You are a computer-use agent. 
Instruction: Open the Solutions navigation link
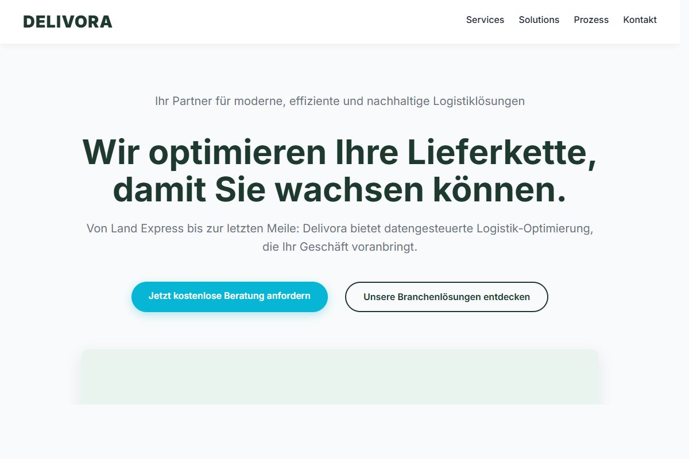pyautogui.click(x=539, y=20)
